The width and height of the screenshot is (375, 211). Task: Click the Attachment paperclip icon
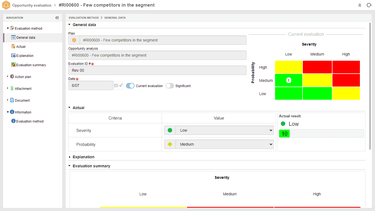click(12, 88)
